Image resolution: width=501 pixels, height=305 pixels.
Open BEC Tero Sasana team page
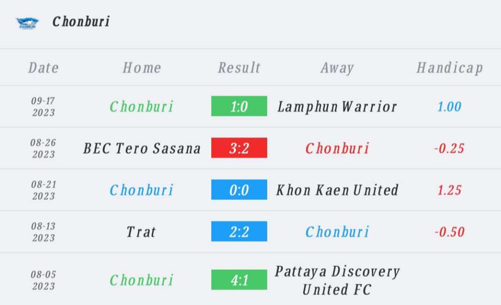pos(142,149)
